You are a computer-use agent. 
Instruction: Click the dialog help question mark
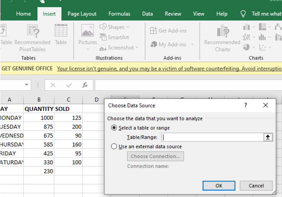point(245,105)
